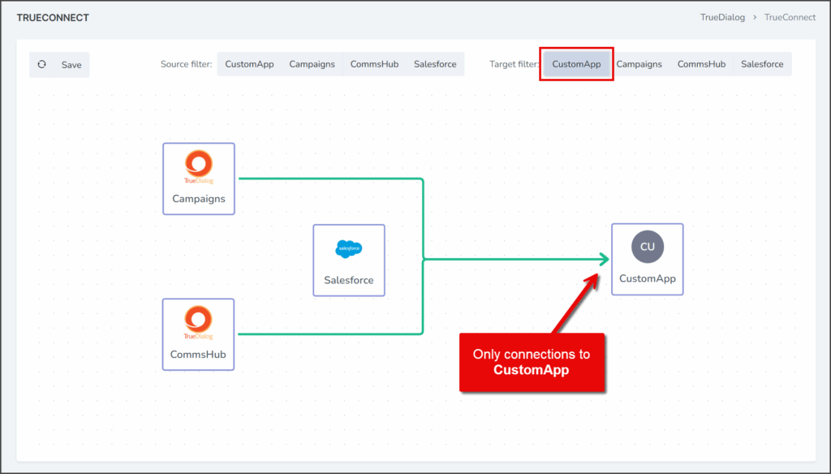
Task: Click the Campaigns node label
Action: (199, 199)
